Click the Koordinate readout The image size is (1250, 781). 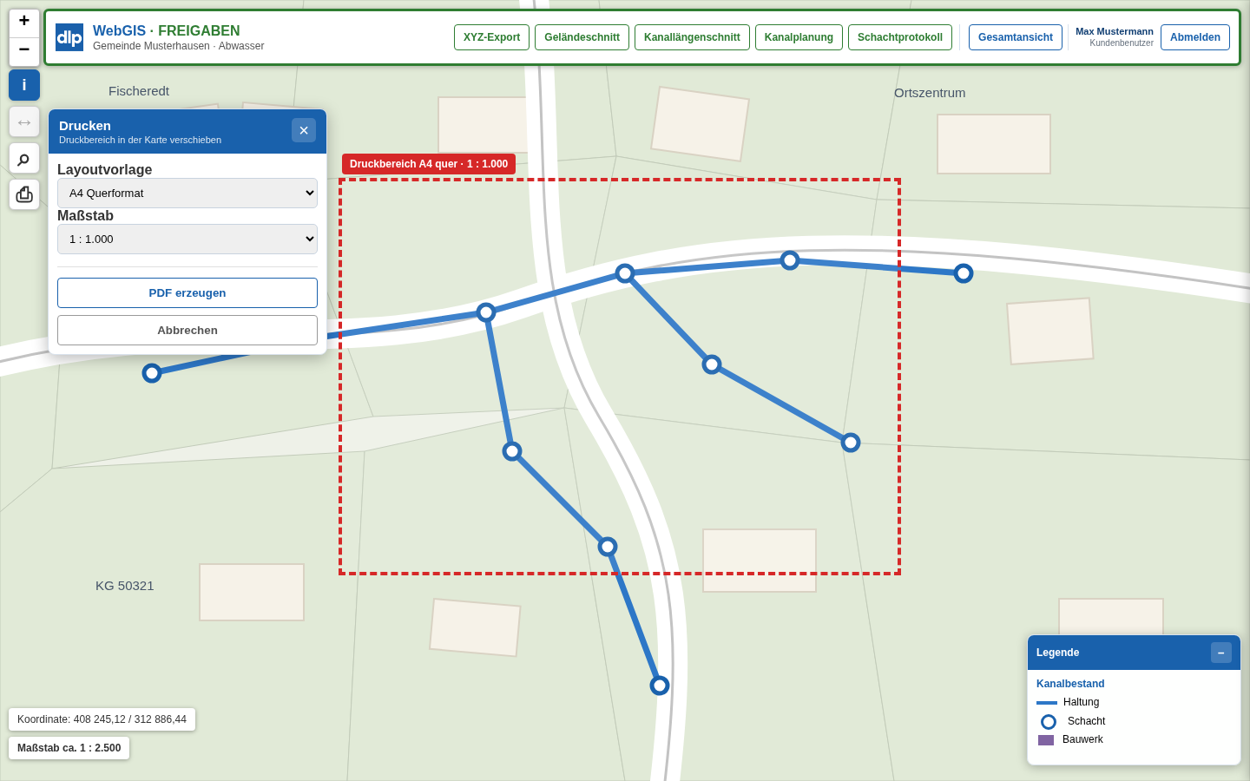click(102, 719)
